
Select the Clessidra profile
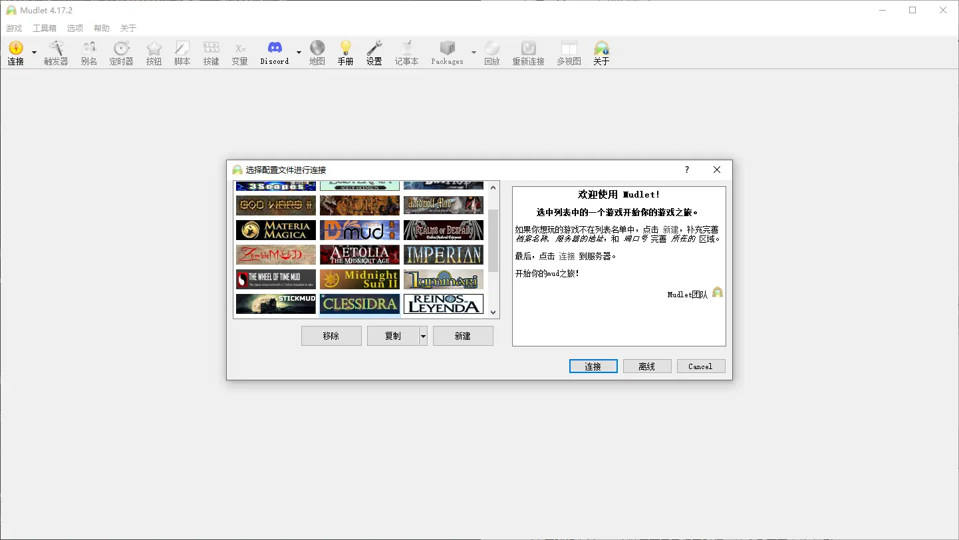click(x=360, y=304)
